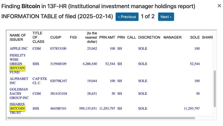Select the GOLDMAN SACHS GROUP INC cell
This screenshot has height=126, width=223.
click(x=19, y=93)
